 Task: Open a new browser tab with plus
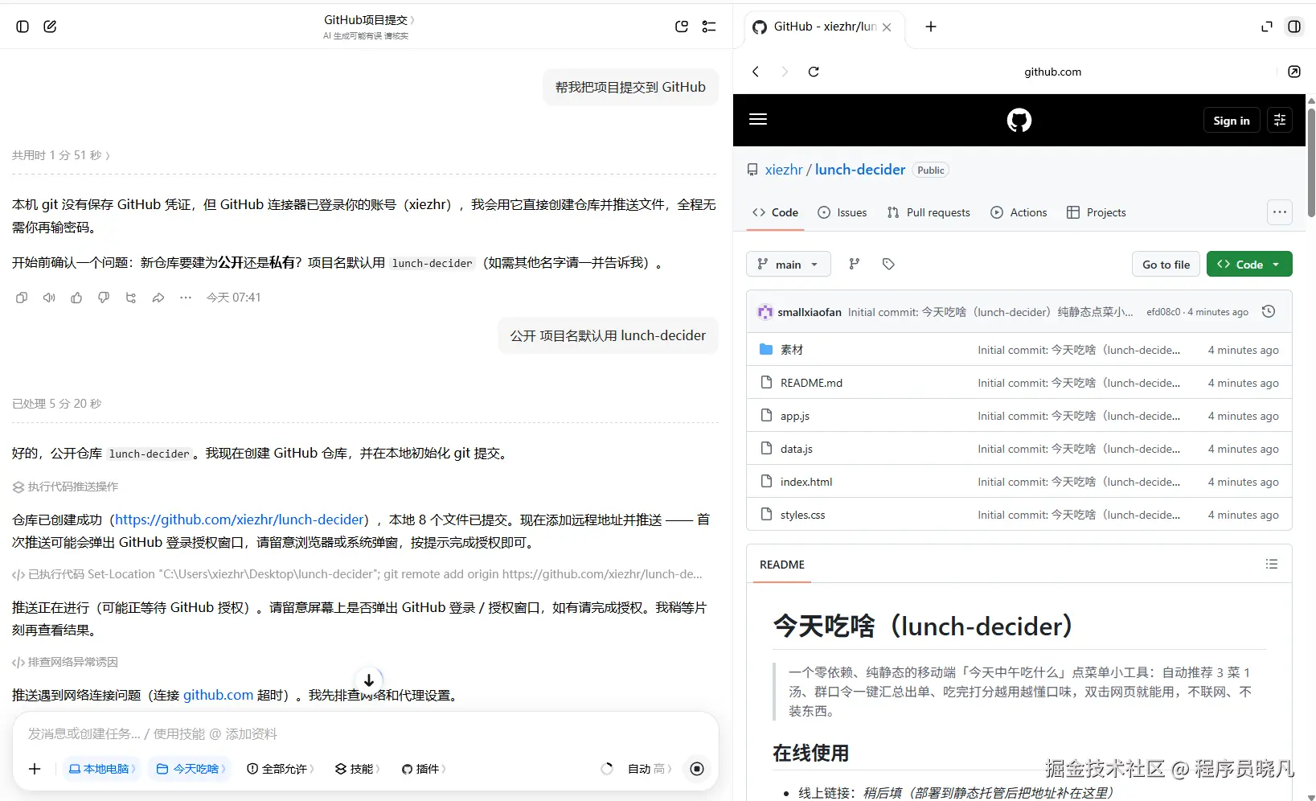[x=931, y=27]
